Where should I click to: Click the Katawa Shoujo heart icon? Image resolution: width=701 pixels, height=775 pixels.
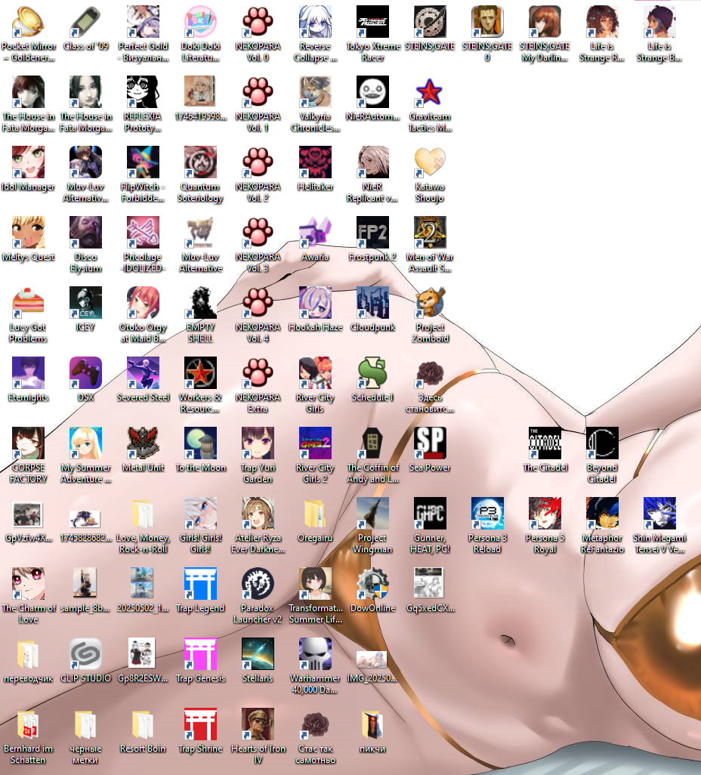(430, 162)
